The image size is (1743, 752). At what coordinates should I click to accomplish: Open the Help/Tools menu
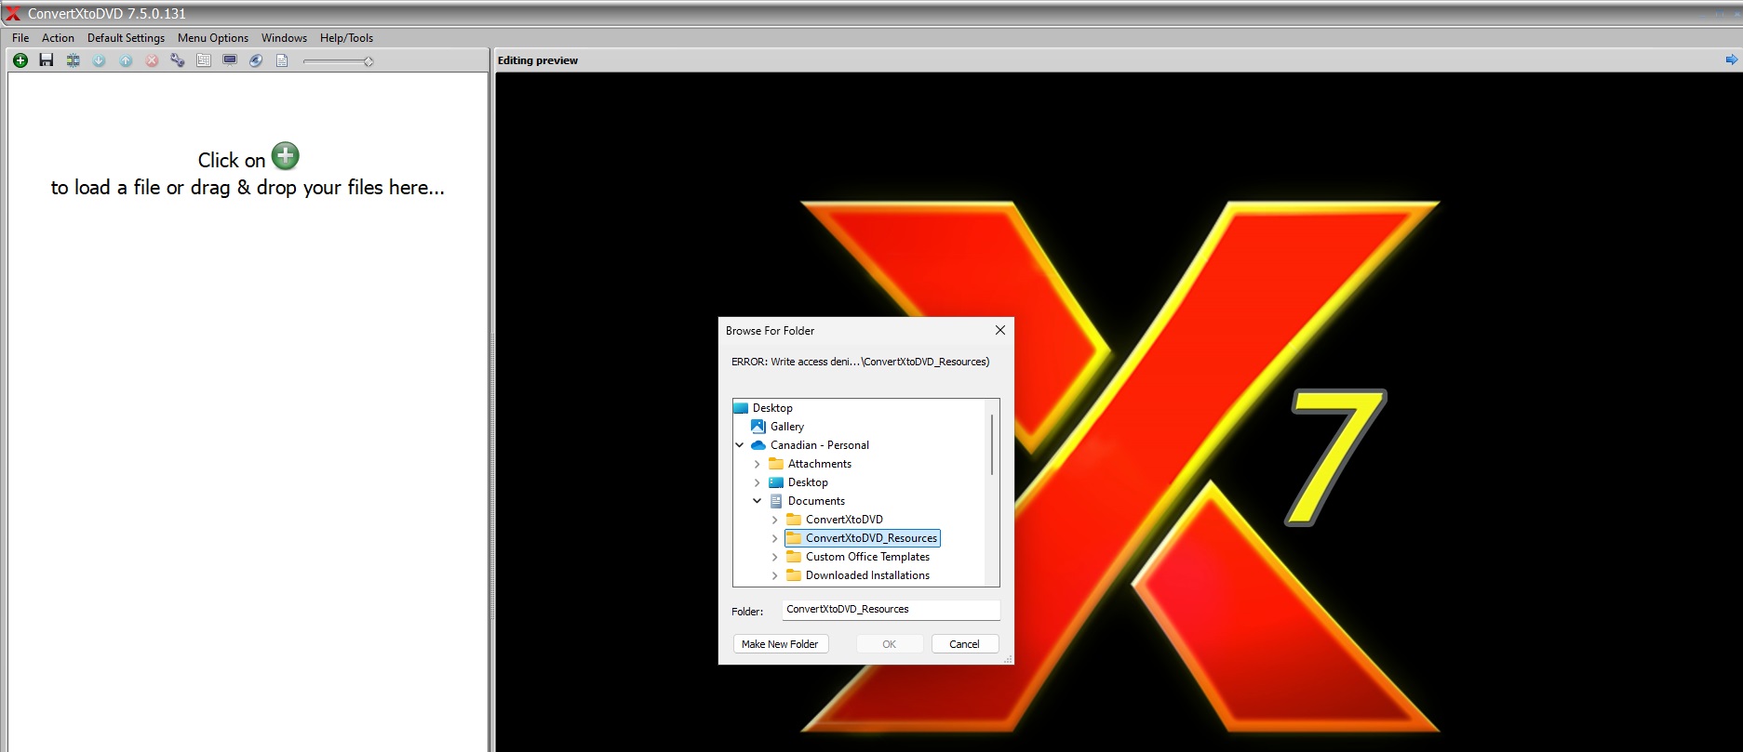click(x=346, y=38)
